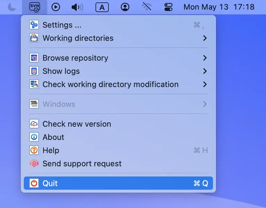Open Settings ... menu item
This screenshot has height=208, width=266.
click(x=118, y=25)
